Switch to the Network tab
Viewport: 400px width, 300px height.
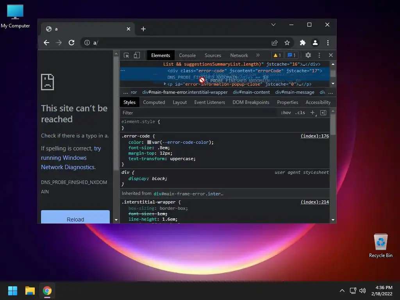click(x=239, y=55)
